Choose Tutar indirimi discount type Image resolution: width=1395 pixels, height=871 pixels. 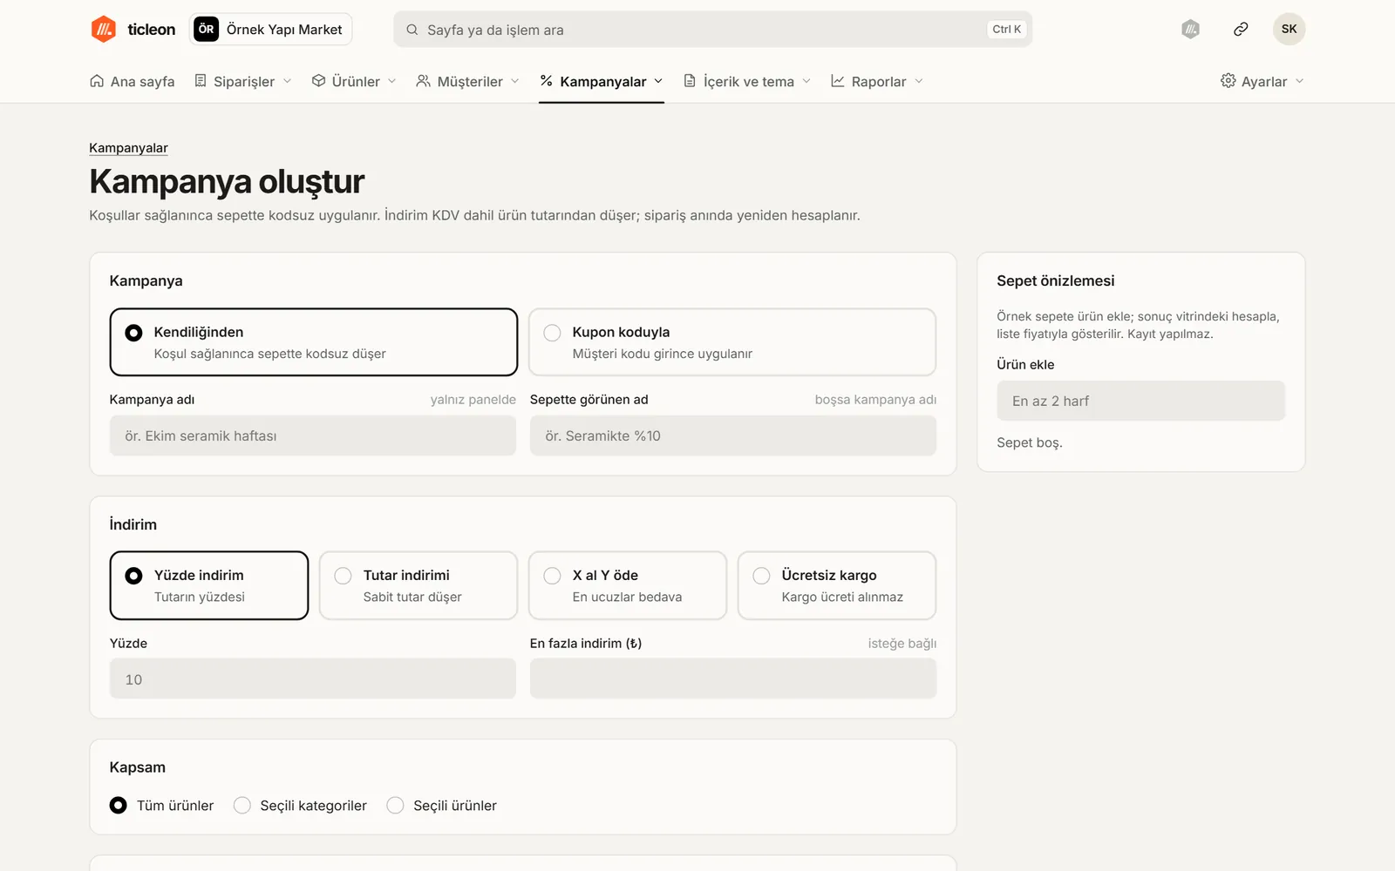click(418, 585)
